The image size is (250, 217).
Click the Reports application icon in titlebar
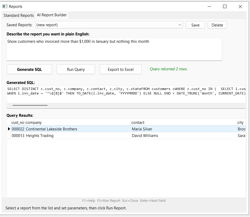pos(4,6)
